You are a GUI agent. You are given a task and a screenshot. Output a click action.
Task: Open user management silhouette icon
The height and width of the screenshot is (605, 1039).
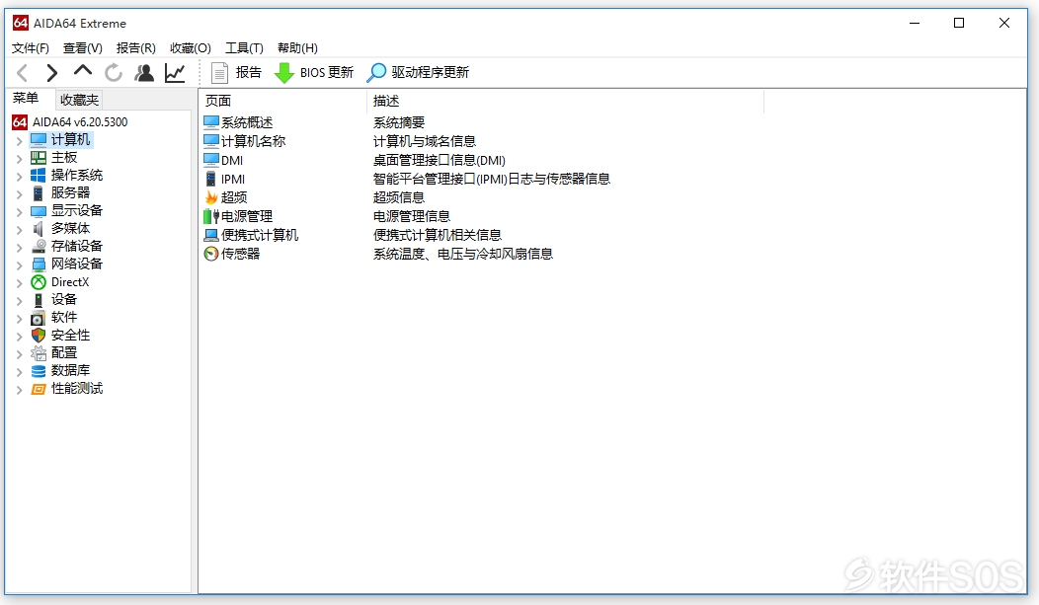[144, 73]
